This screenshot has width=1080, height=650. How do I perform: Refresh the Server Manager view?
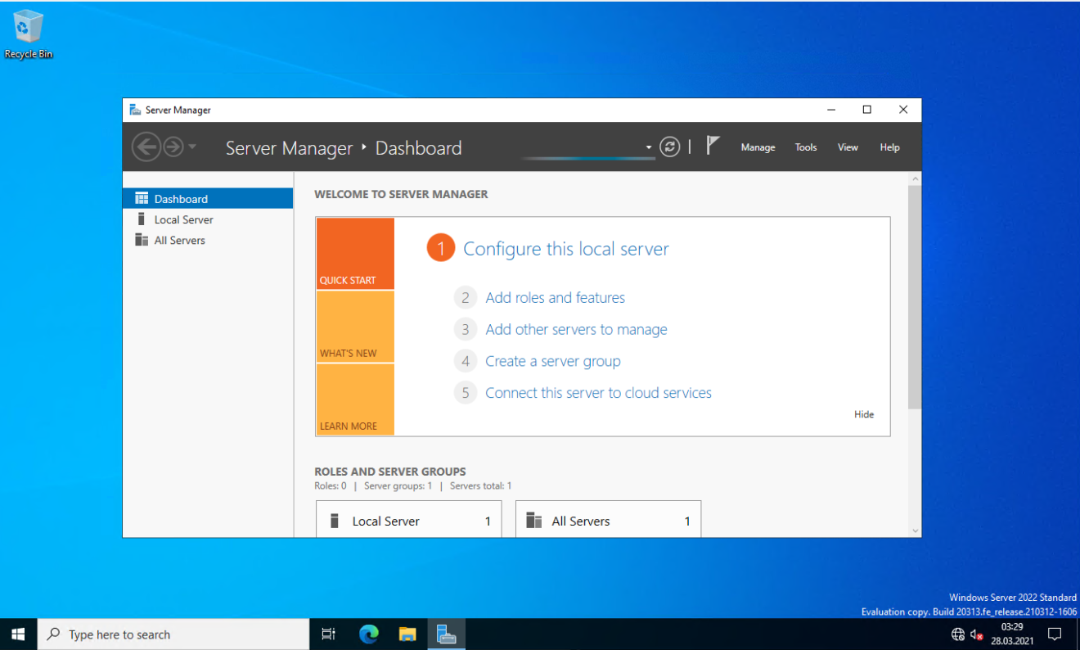669,147
